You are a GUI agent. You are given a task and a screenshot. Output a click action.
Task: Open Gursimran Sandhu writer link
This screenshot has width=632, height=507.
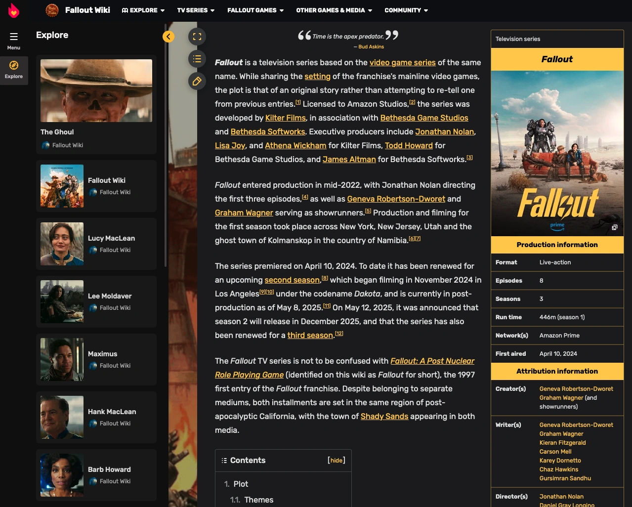565,478
